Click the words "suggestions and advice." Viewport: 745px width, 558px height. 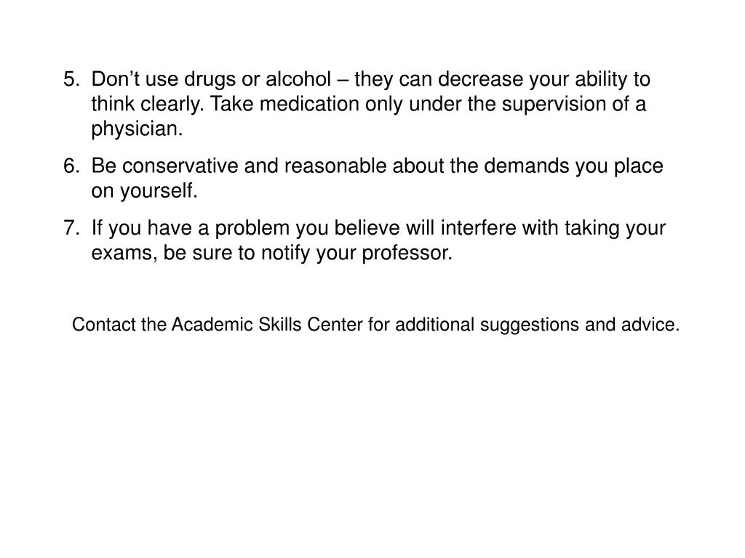point(580,325)
